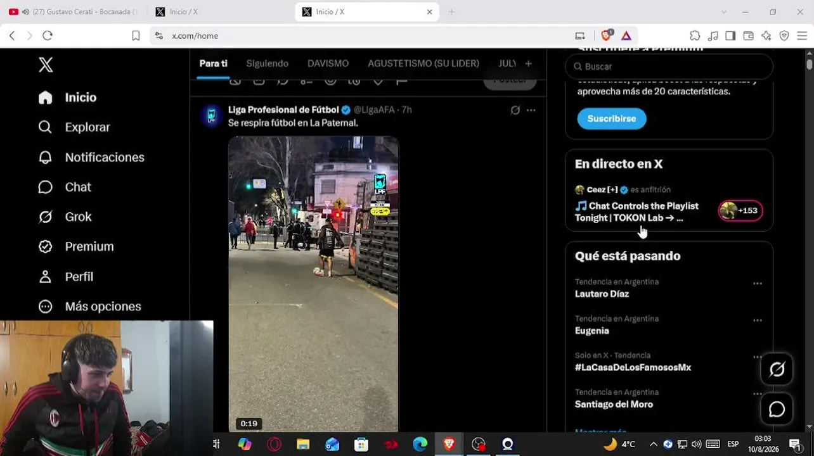The image size is (814, 456).
Task: Click the Buscar search field
Action: pyautogui.click(x=669, y=66)
